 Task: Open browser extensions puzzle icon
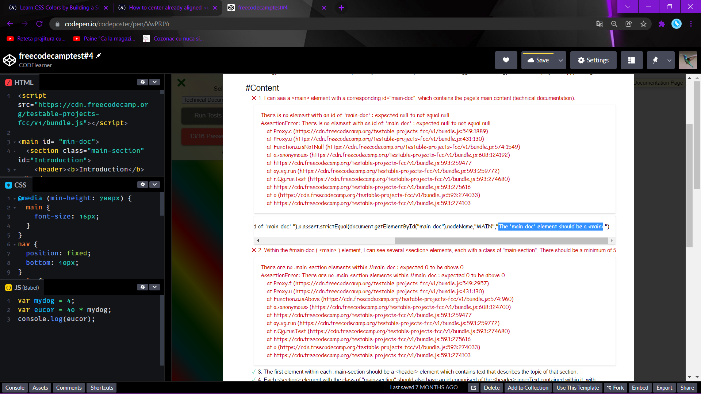tap(662, 24)
